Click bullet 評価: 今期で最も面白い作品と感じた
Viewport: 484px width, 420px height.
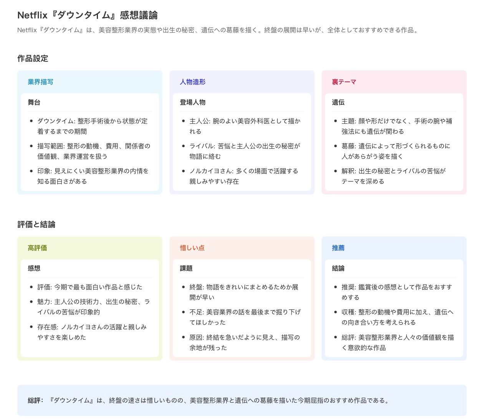point(90,287)
